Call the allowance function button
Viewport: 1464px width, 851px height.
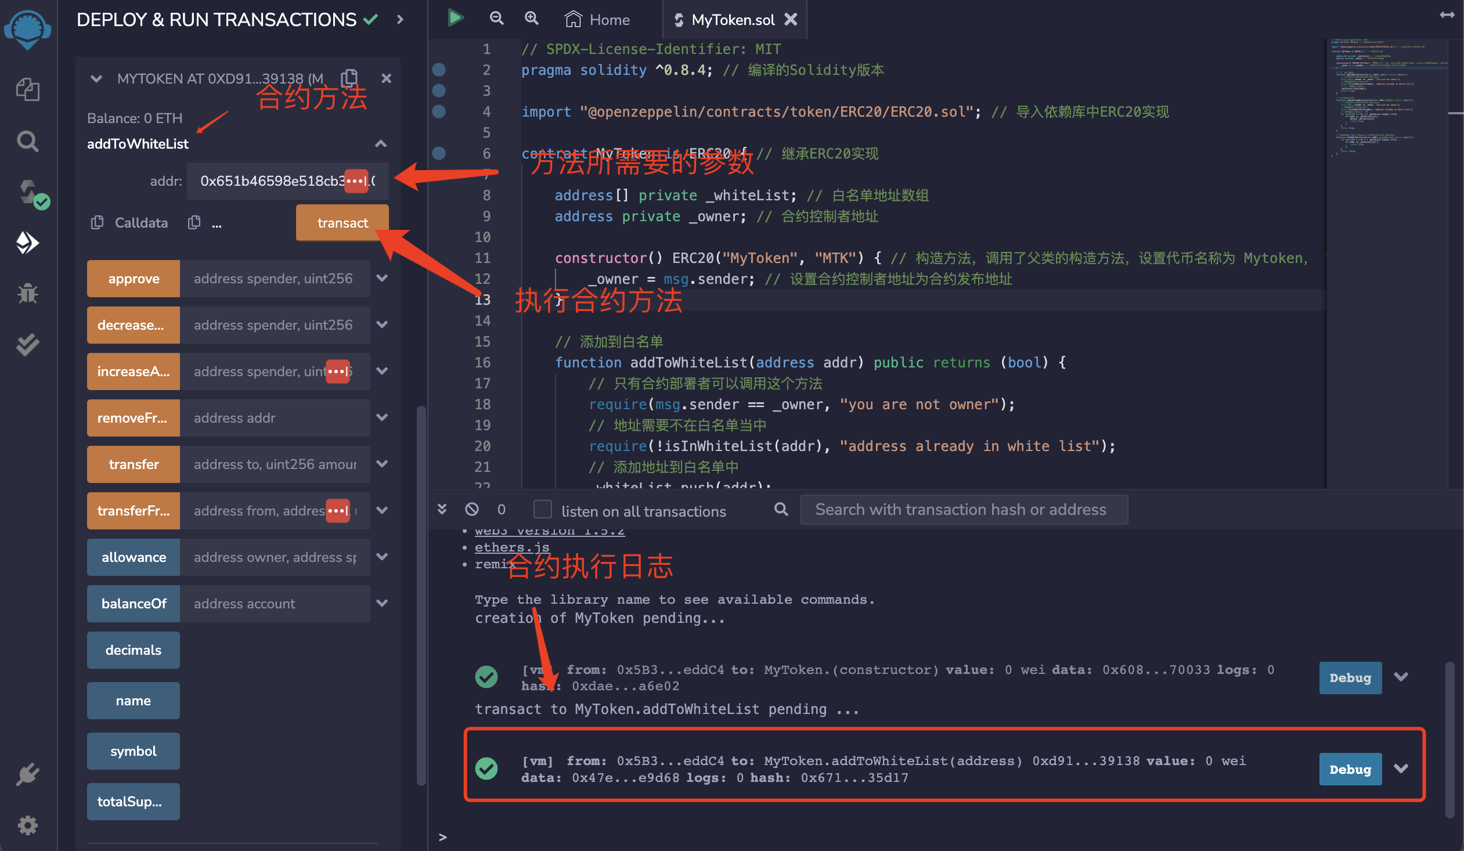click(134, 557)
